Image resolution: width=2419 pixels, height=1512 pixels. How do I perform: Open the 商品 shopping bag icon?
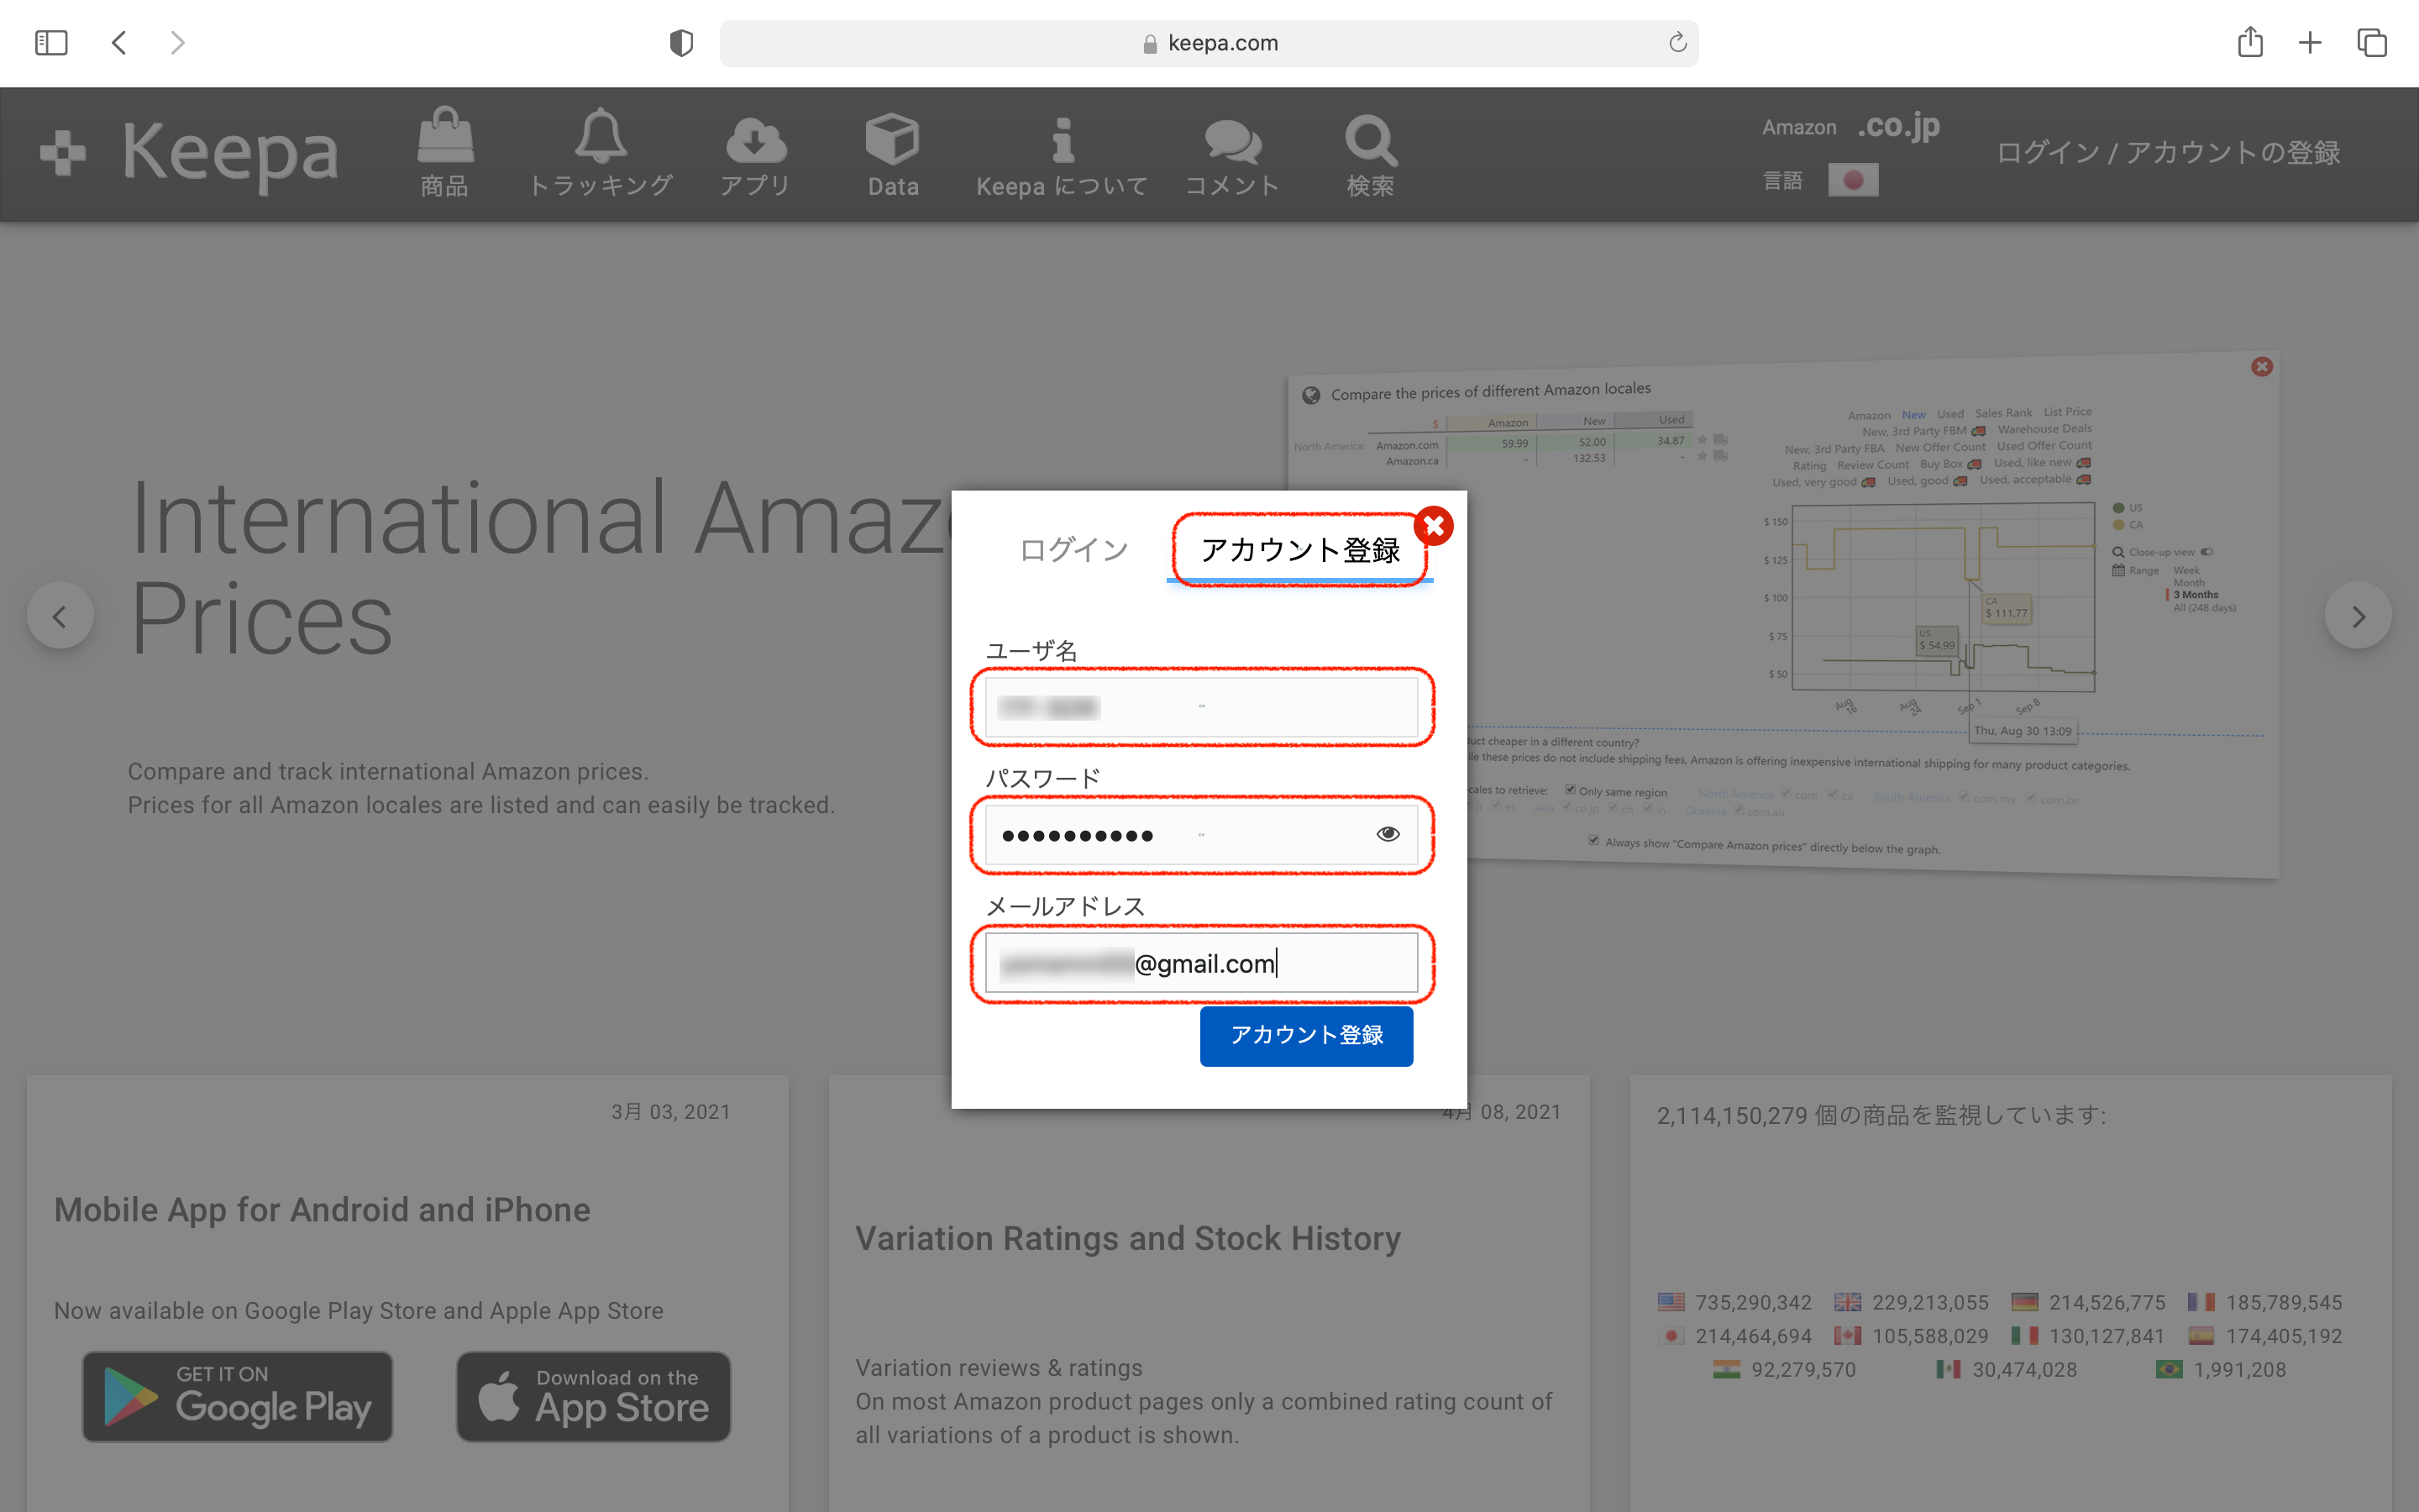[445, 139]
